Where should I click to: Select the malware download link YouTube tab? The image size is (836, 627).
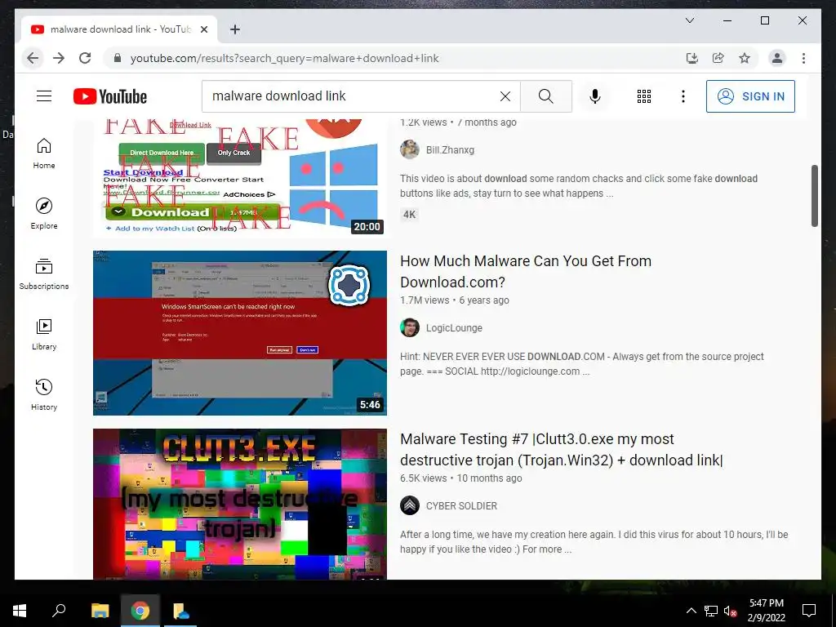pyautogui.click(x=119, y=30)
